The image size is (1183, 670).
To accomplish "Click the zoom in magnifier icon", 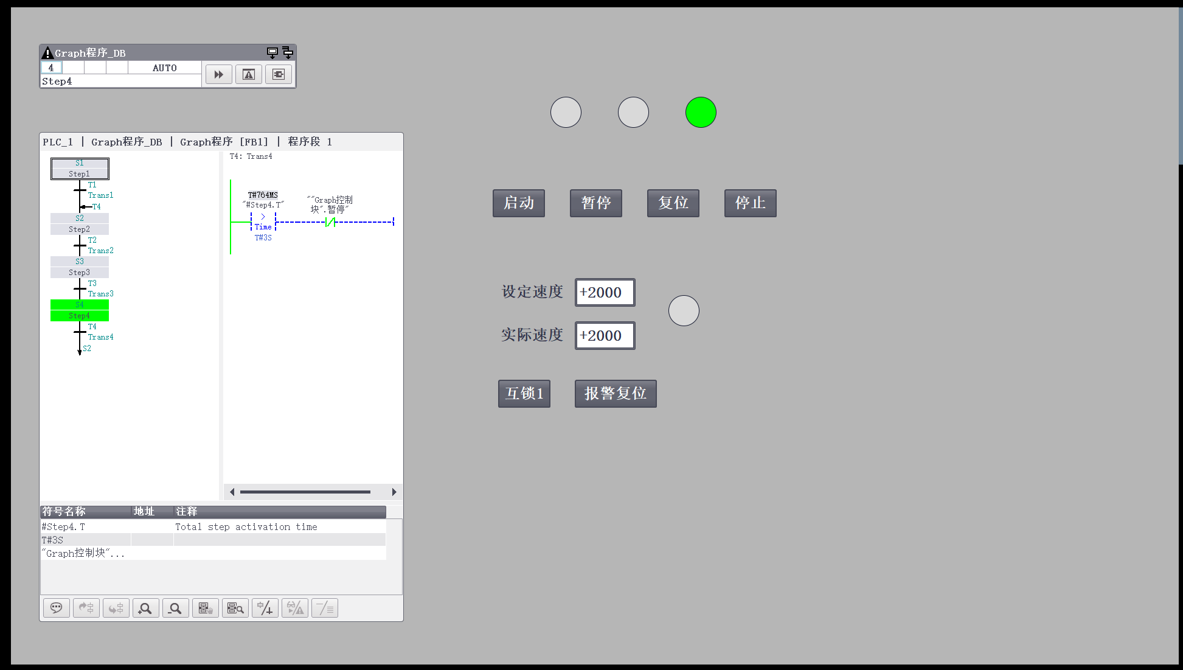I will [x=145, y=608].
